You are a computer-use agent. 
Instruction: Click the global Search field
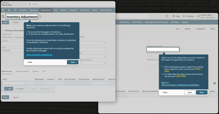[71, 4]
